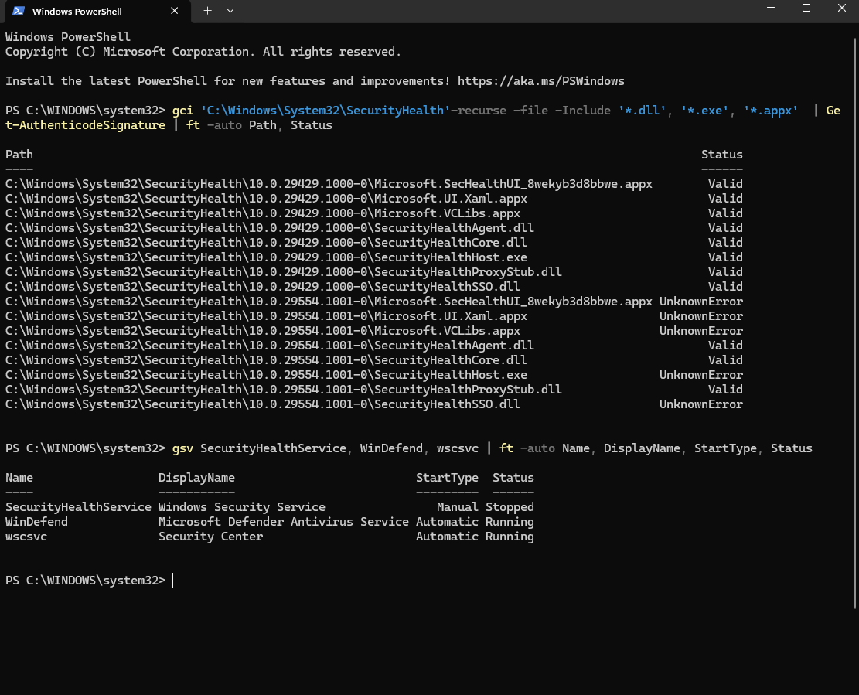Open a new terminal tab

click(208, 11)
